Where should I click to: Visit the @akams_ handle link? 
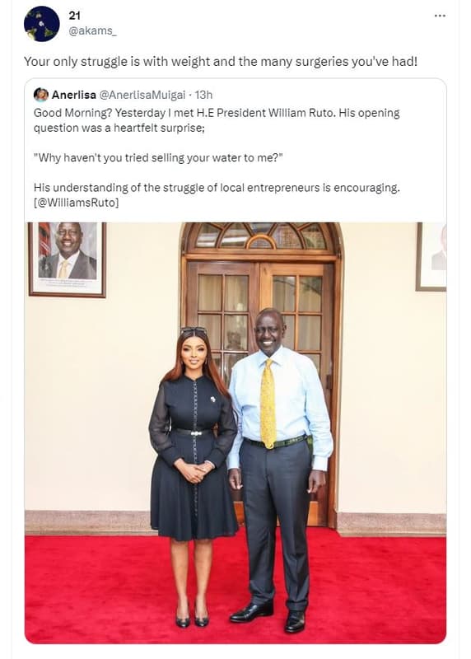tap(92, 31)
